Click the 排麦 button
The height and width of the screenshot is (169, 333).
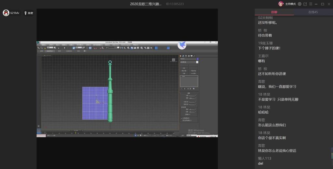30,13
